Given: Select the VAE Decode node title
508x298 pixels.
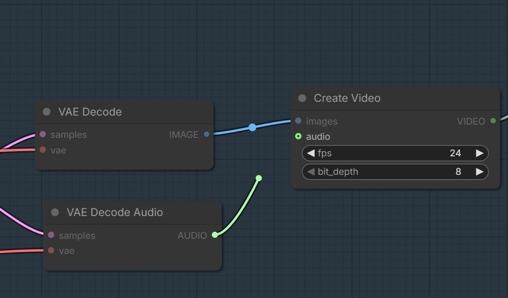Looking at the screenshot, I should pos(90,112).
